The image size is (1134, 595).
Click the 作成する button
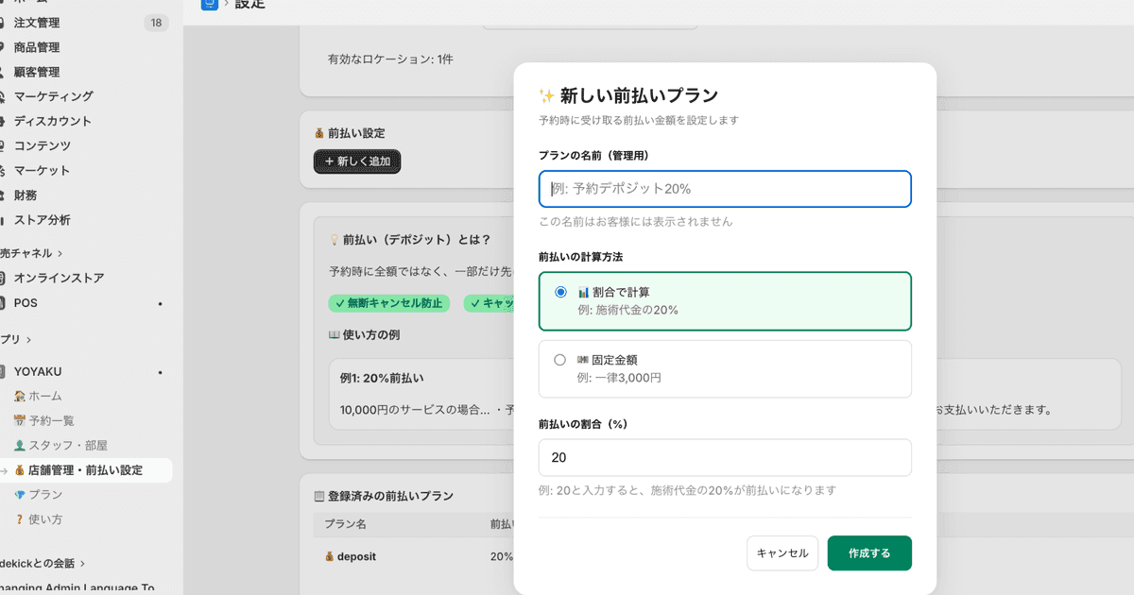click(x=868, y=552)
